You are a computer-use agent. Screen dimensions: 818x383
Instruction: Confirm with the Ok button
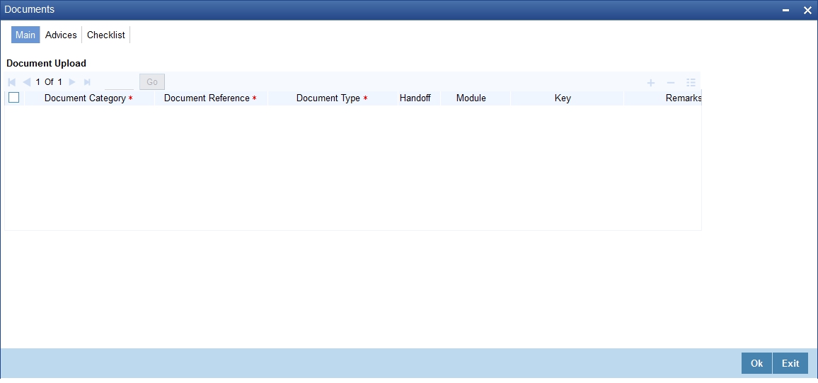(x=756, y=364)
